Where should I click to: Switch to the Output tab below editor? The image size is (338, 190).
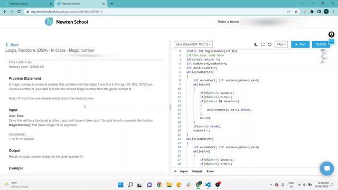pyautogui.click(x=197, y=171)
